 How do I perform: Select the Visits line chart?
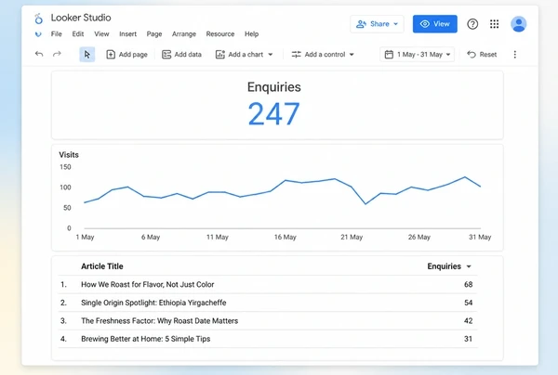(x=277, y=198)
